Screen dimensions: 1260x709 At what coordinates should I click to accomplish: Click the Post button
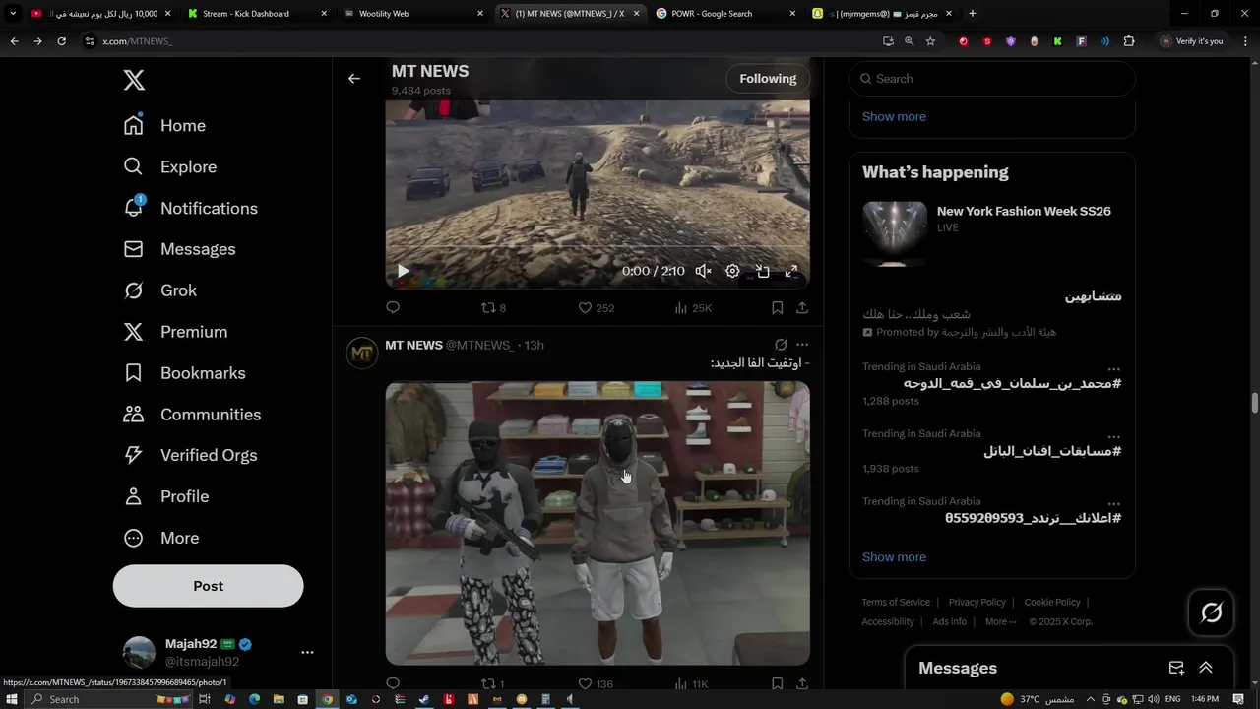208,586
